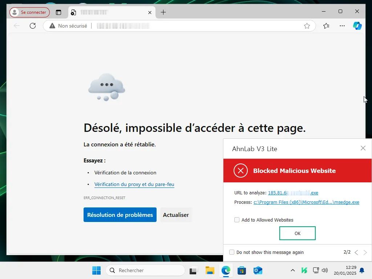Open the msedge.exe process path link
This screenshot has height=279, width=372.
tap(306, 202)
